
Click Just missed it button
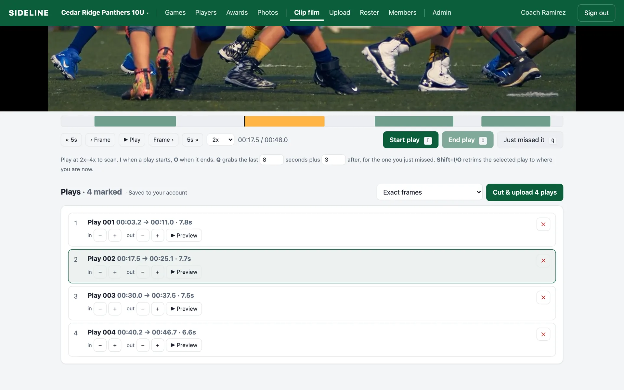tap(530, 140)
